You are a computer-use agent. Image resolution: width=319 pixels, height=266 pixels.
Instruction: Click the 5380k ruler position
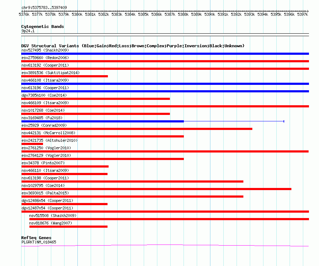77,14
